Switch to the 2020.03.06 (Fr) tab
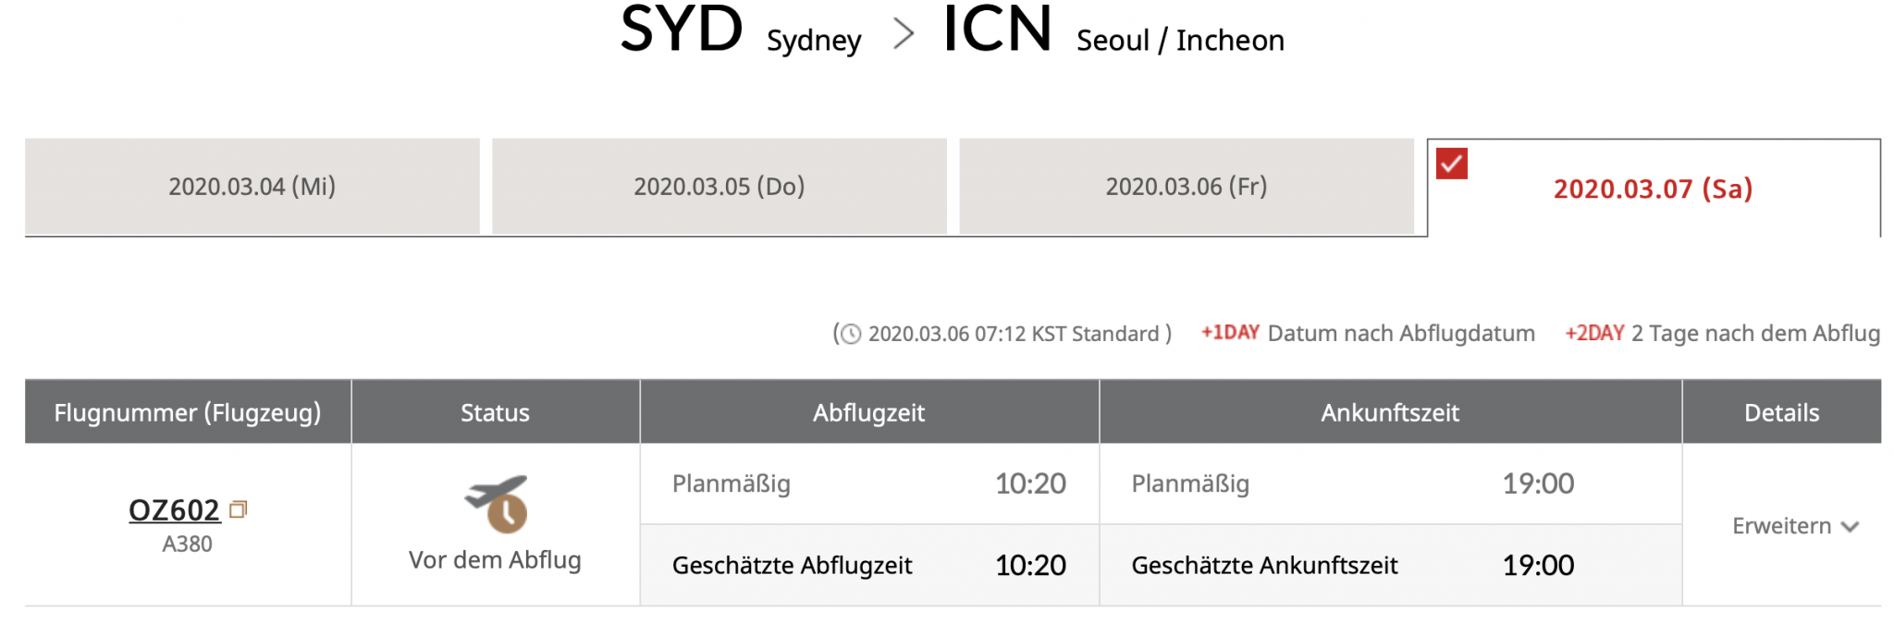The height and width of the screenshot is (624, 1894). coord(1186,187)
